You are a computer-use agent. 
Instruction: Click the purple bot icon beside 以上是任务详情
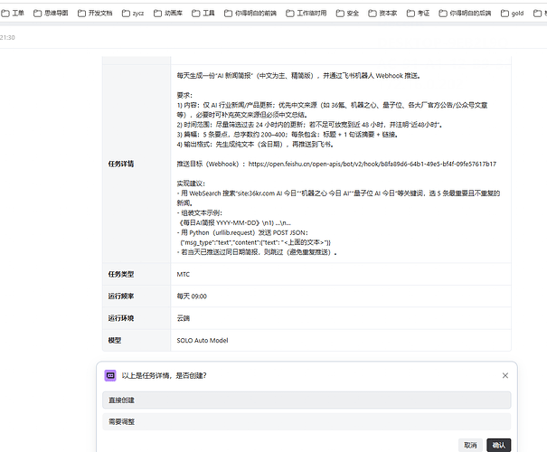click(x=110, y=376)
